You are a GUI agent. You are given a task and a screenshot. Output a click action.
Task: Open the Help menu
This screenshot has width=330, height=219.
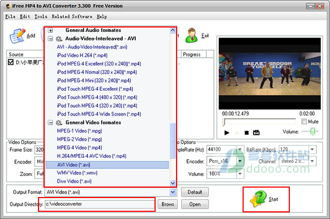[102, 17]
